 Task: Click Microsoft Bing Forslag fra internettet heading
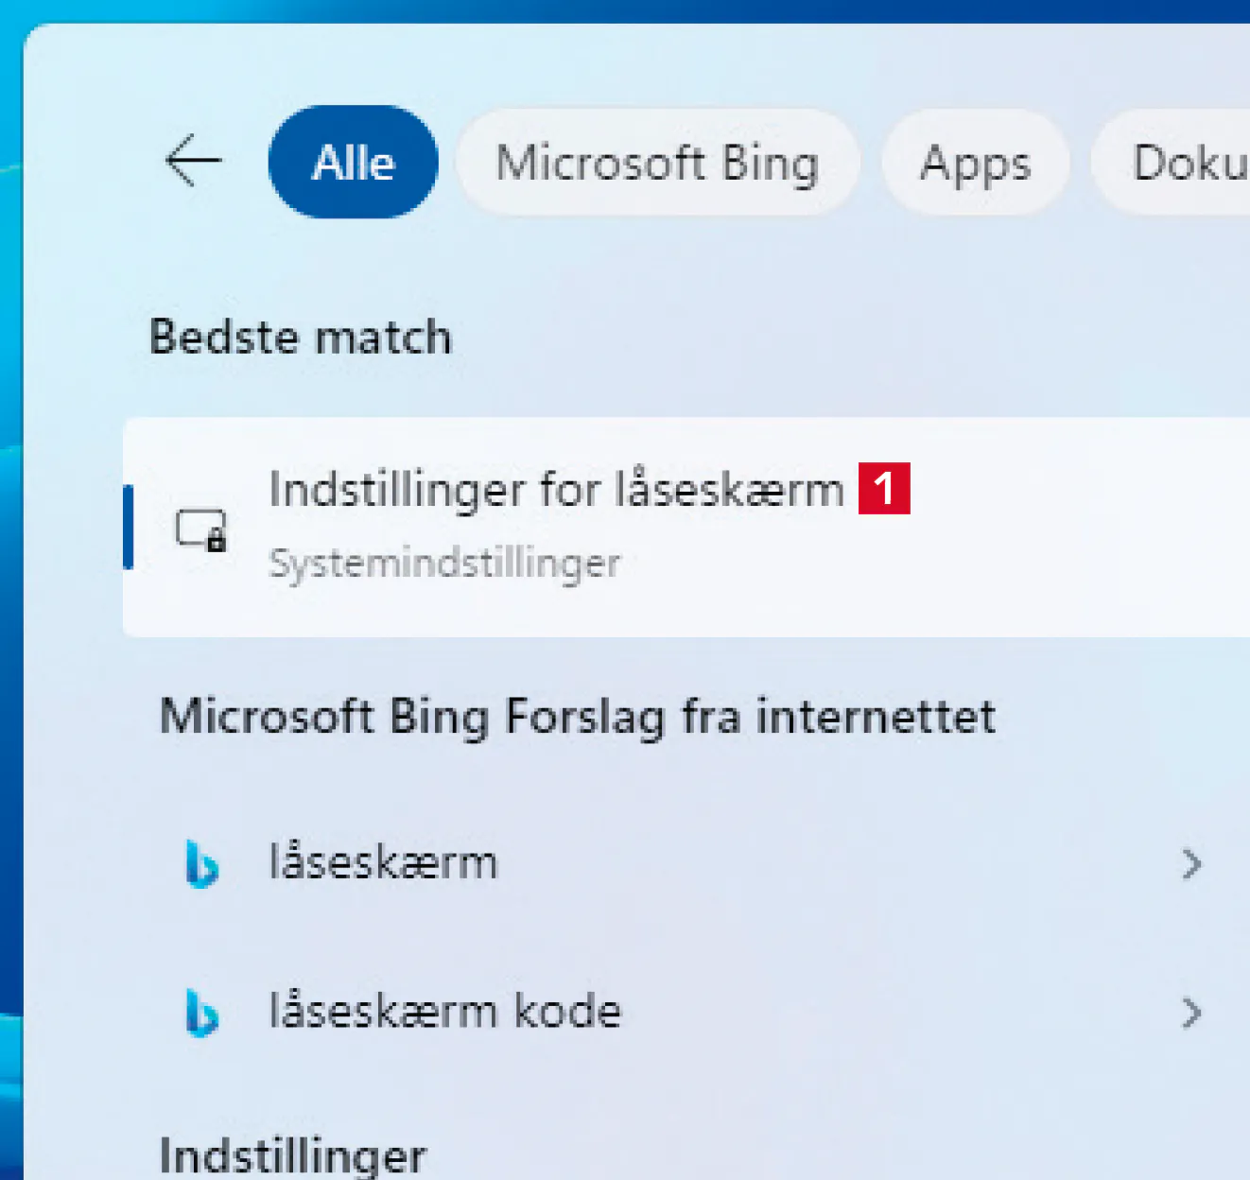point(577,716)
